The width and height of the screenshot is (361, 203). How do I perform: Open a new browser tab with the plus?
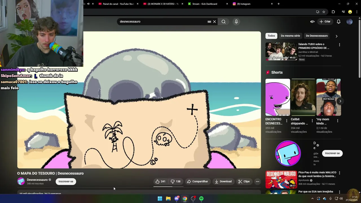pyautogui.click(x=279, y=4)
